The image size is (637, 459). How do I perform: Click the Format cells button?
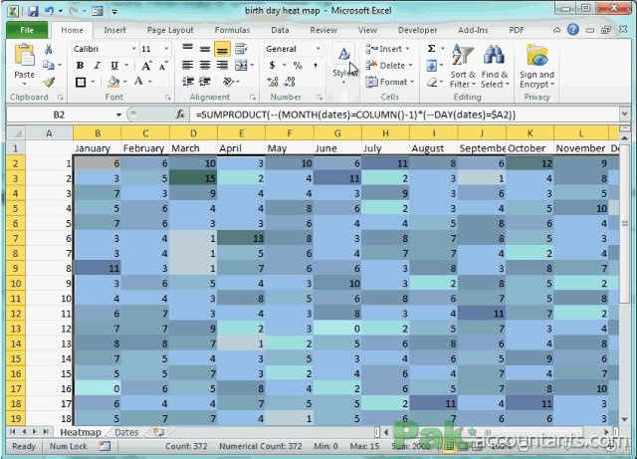390,82
